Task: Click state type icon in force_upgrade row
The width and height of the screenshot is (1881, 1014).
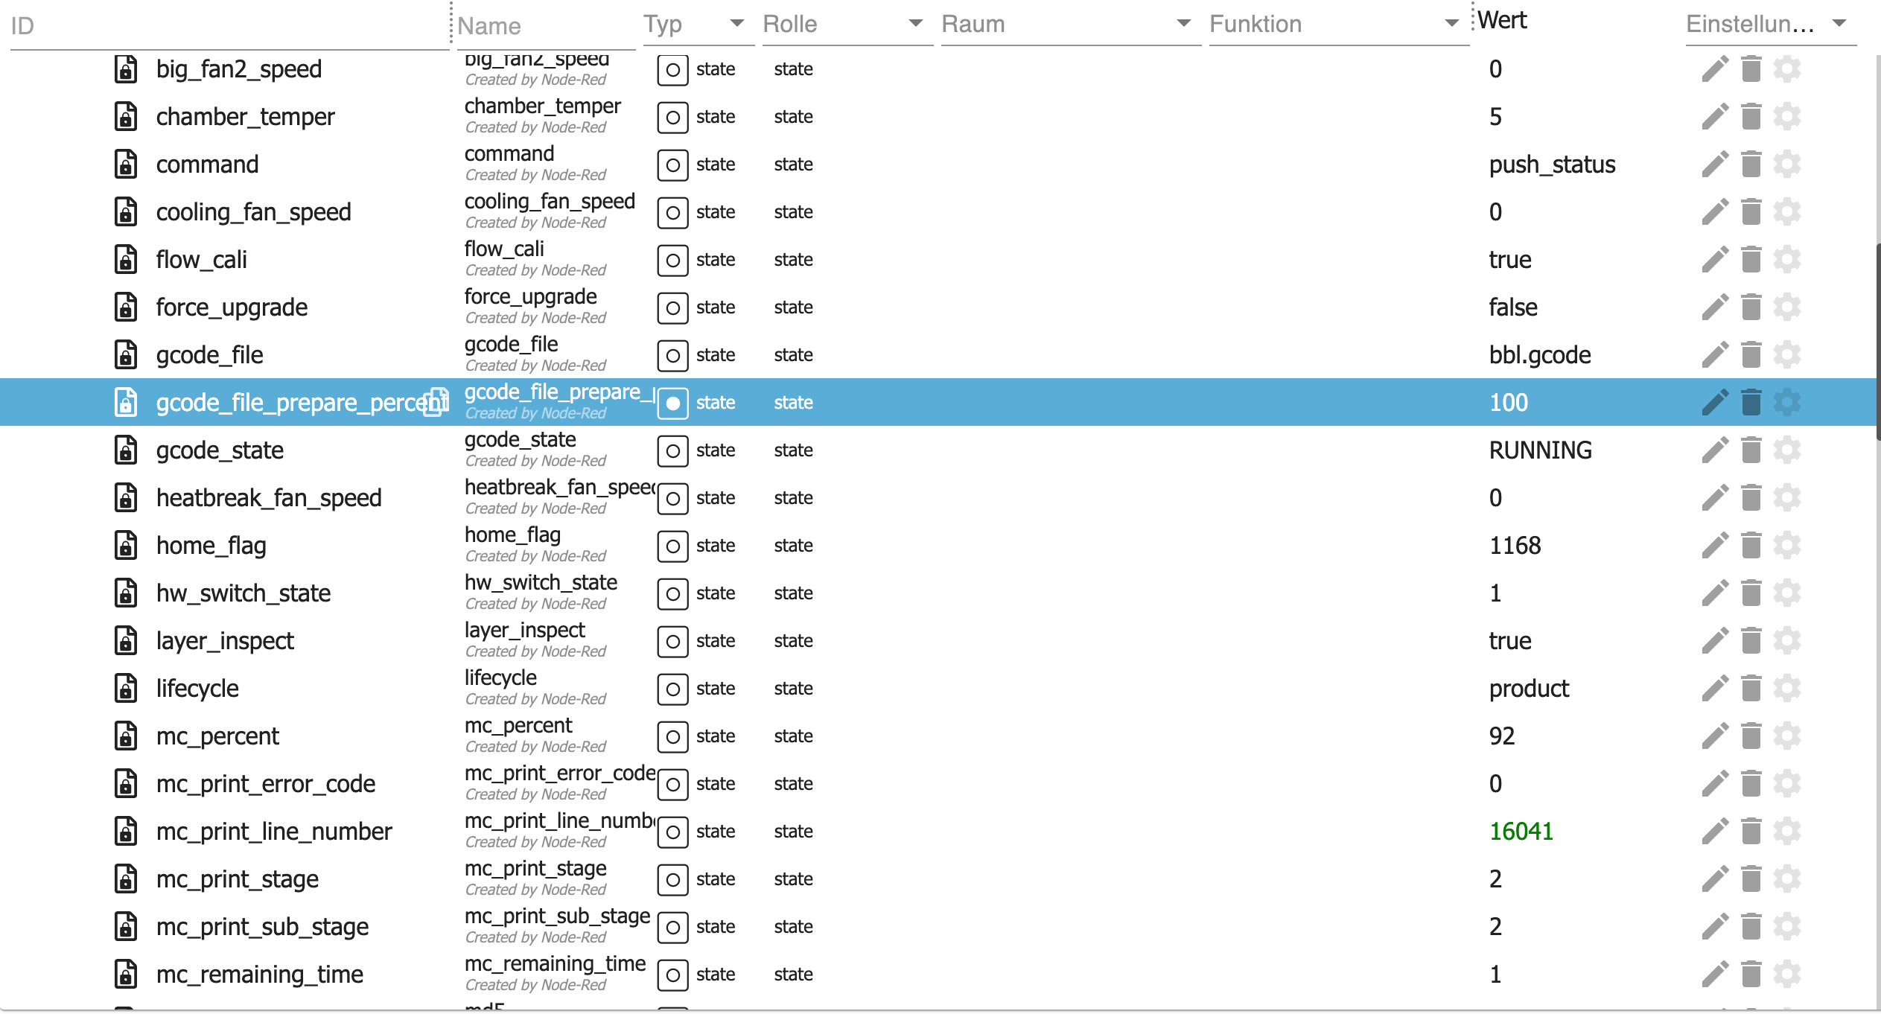Action: (x=672, y=307)
